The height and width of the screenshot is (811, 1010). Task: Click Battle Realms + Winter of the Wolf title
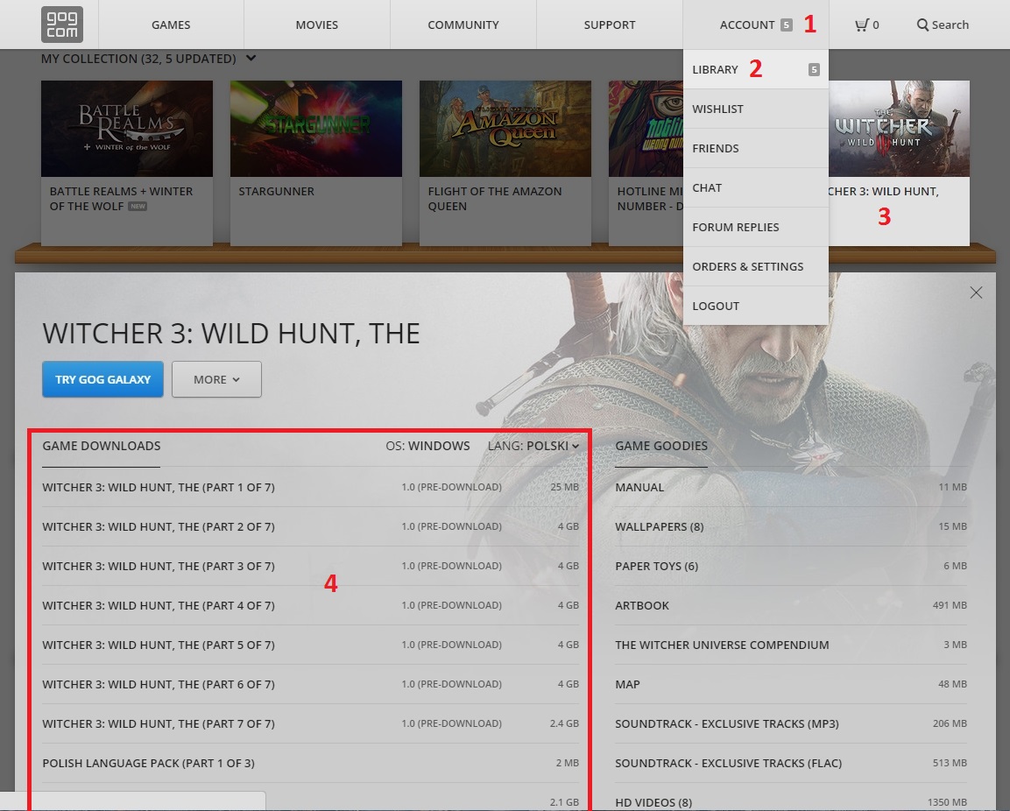121,199
